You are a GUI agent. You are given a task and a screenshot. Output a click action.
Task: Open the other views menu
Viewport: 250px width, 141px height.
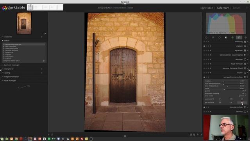[x=236, y=8]
